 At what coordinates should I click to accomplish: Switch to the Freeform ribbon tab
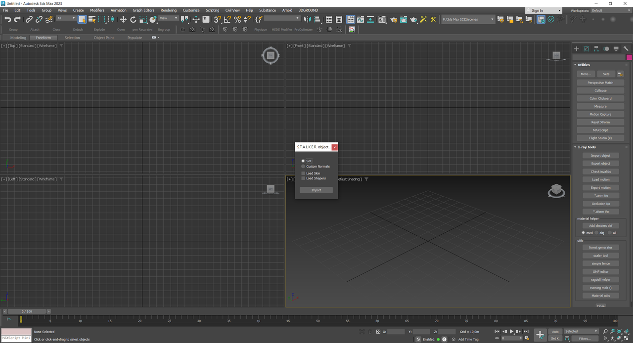tap(43, 38)
